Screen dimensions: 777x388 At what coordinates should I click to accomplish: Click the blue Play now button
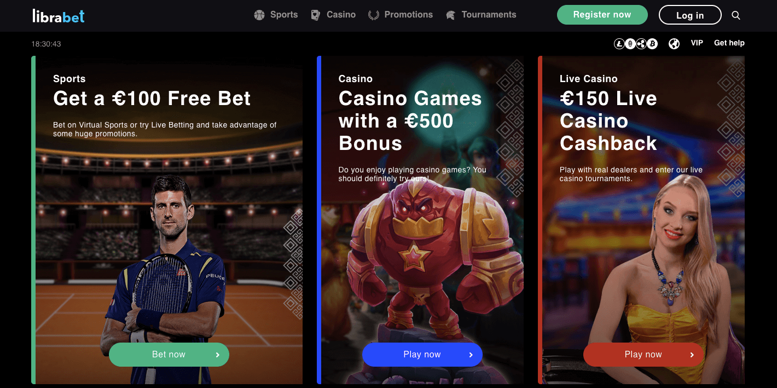(x=422, y=355)
